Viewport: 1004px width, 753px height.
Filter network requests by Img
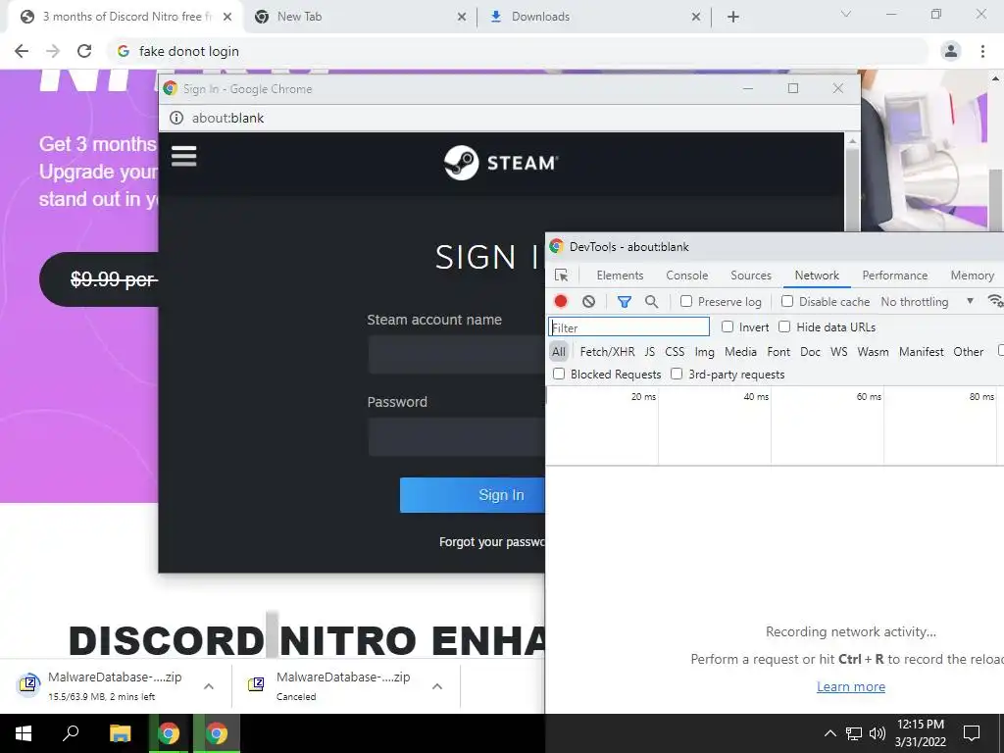pyautogui.click(x=704, y=352)
